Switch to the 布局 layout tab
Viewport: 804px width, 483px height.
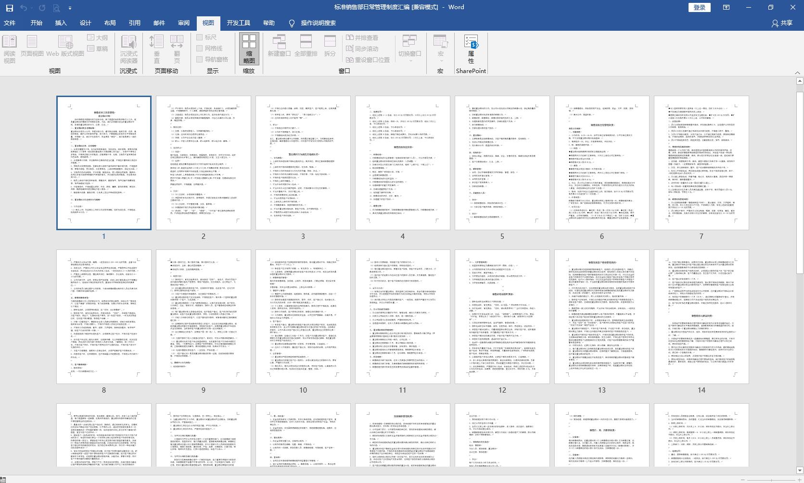(x=110, y=23)
